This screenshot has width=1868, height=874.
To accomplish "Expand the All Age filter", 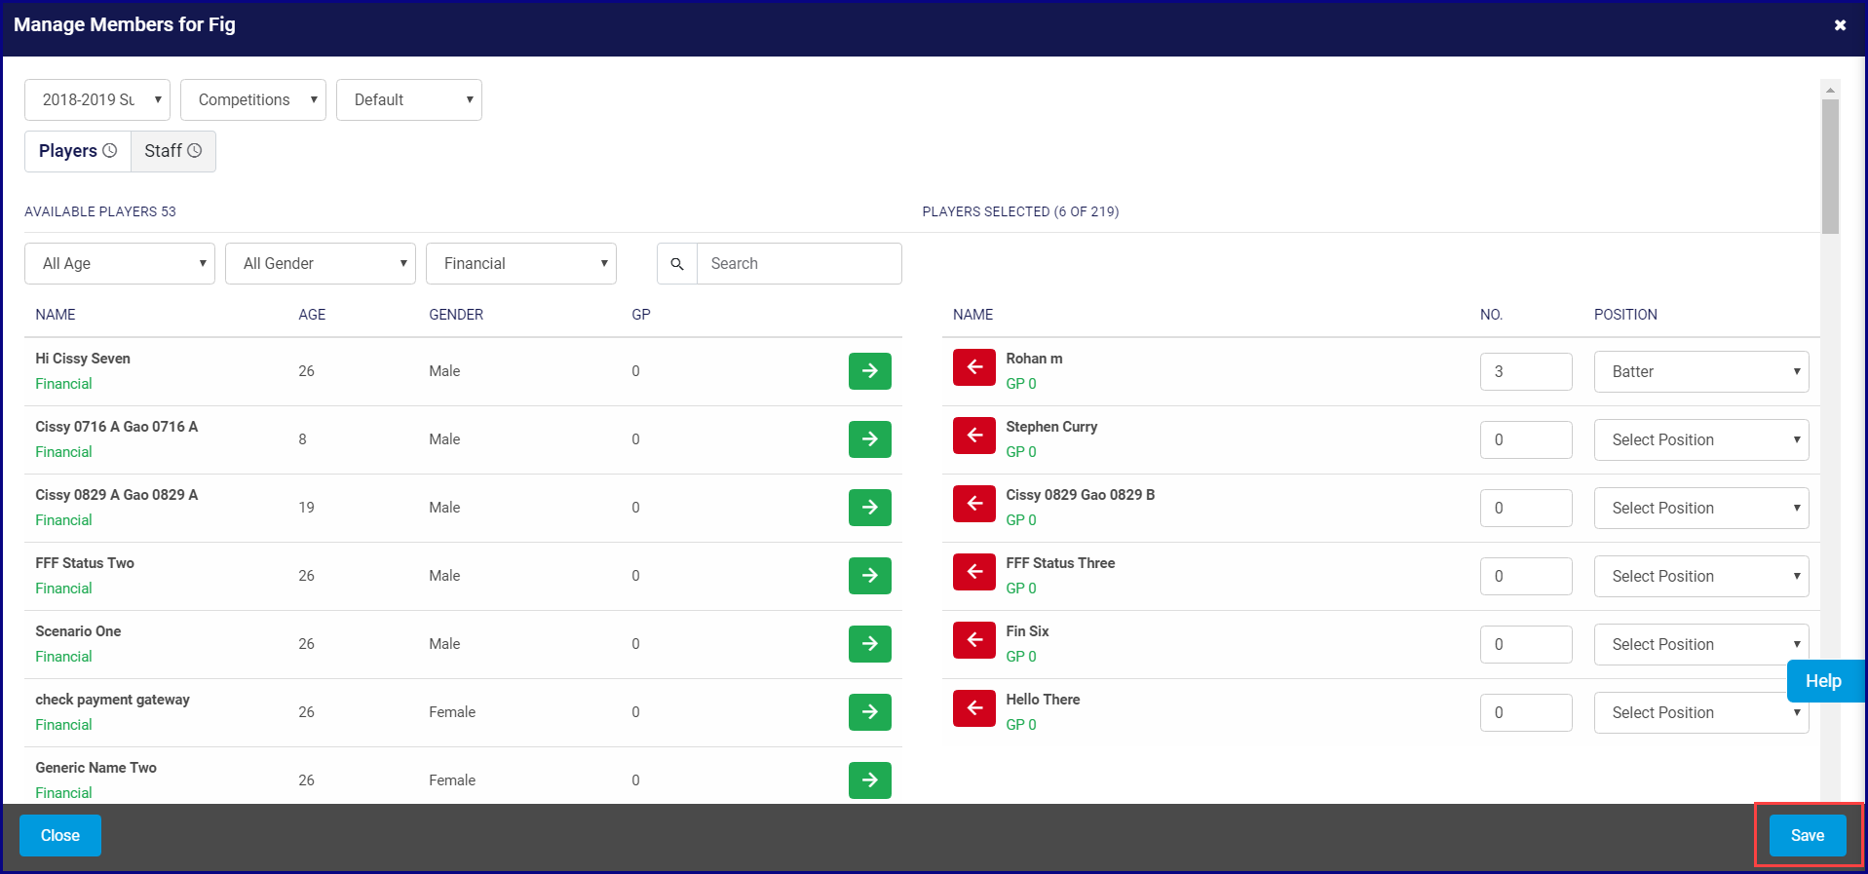I will tap(120, 264).
